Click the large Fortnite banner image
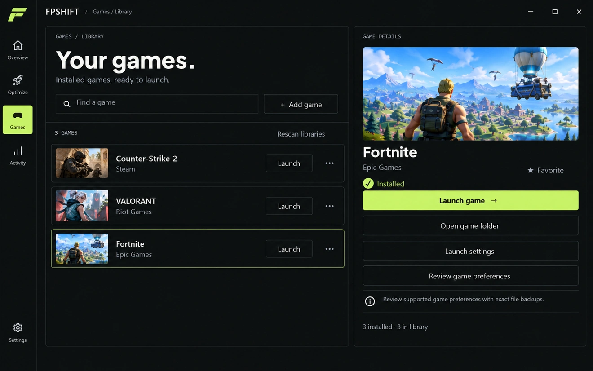This screenshot has height=371, width=593. pyautogui.click(x=470, y=93)
